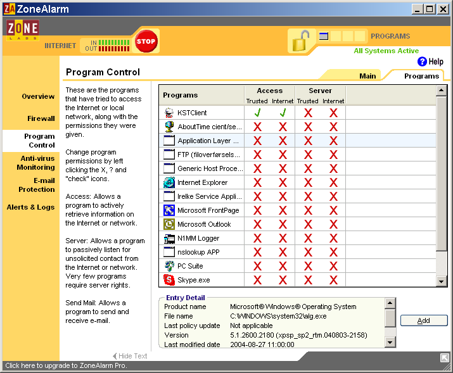
Task: Click the KSTClient program icon
Action: click(x=169, y=113)
